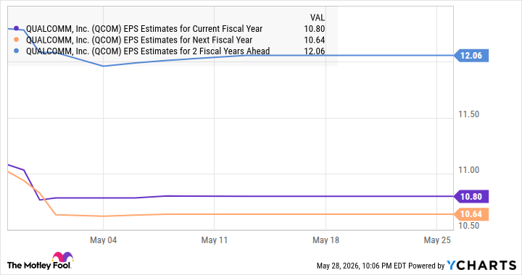Click the May 18 x-axis label
This screenshot has width=522, height=275.
(x=326, y=240)
